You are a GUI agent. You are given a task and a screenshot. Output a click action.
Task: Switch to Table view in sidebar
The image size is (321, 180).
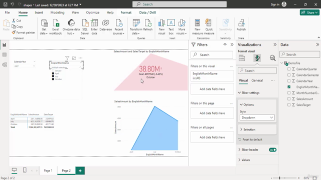point(5,54)
